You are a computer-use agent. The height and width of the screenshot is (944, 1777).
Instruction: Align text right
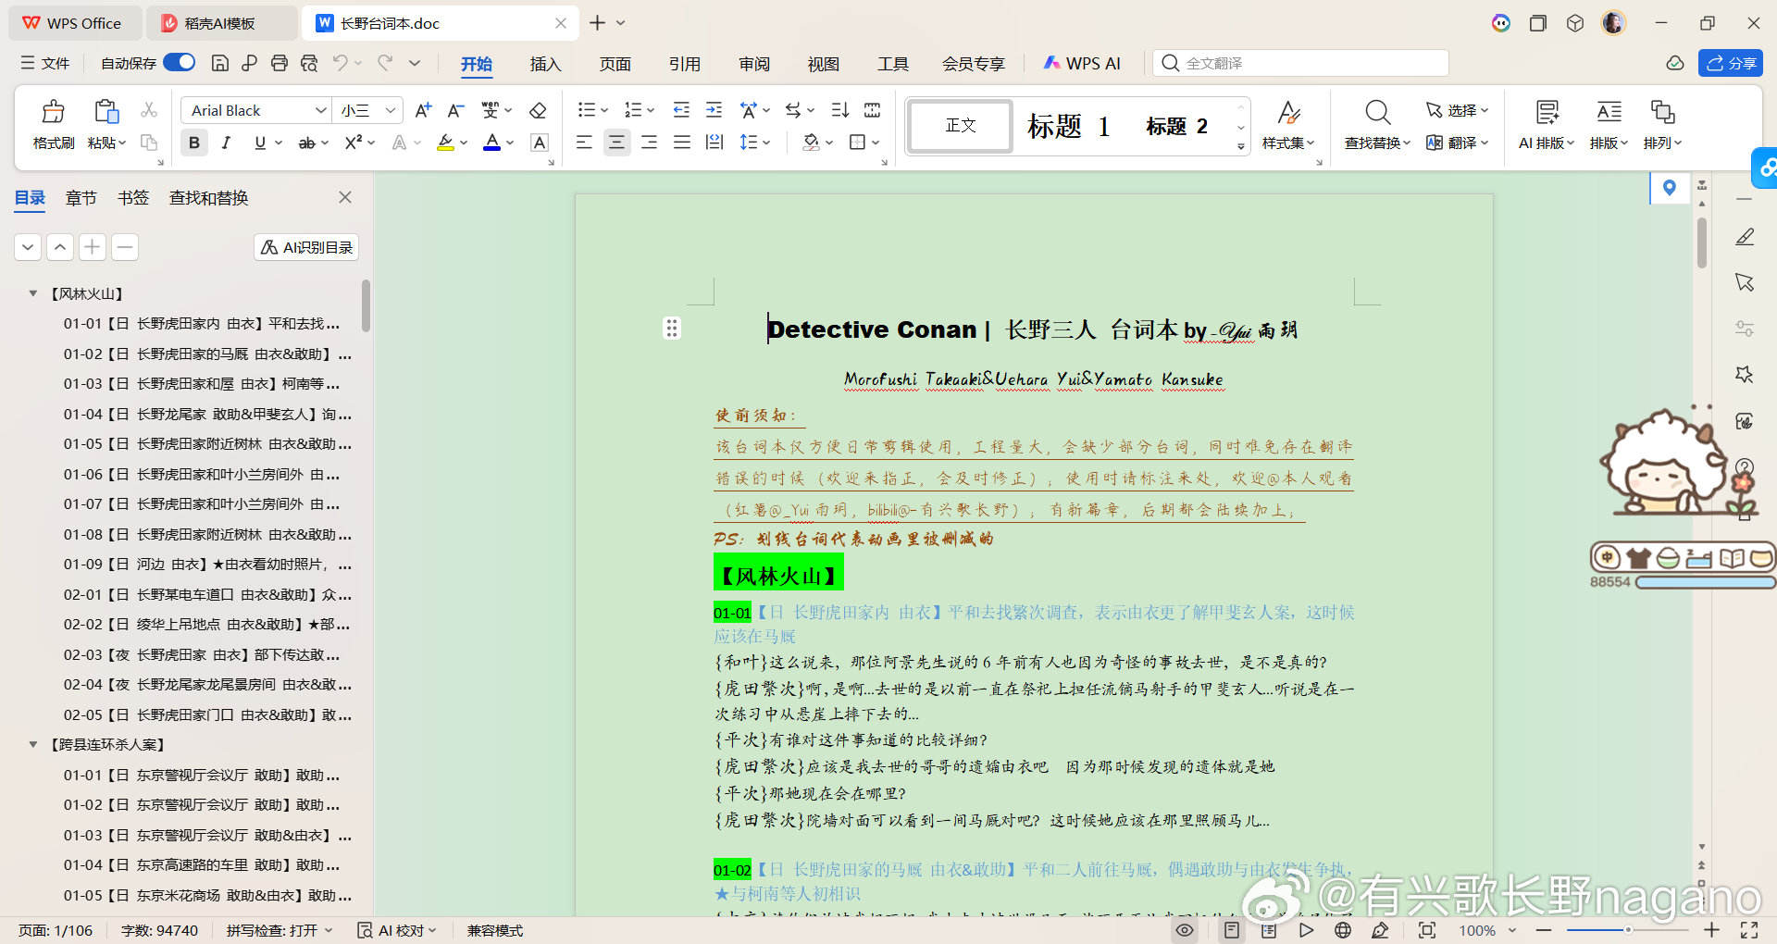pos(650,143)
